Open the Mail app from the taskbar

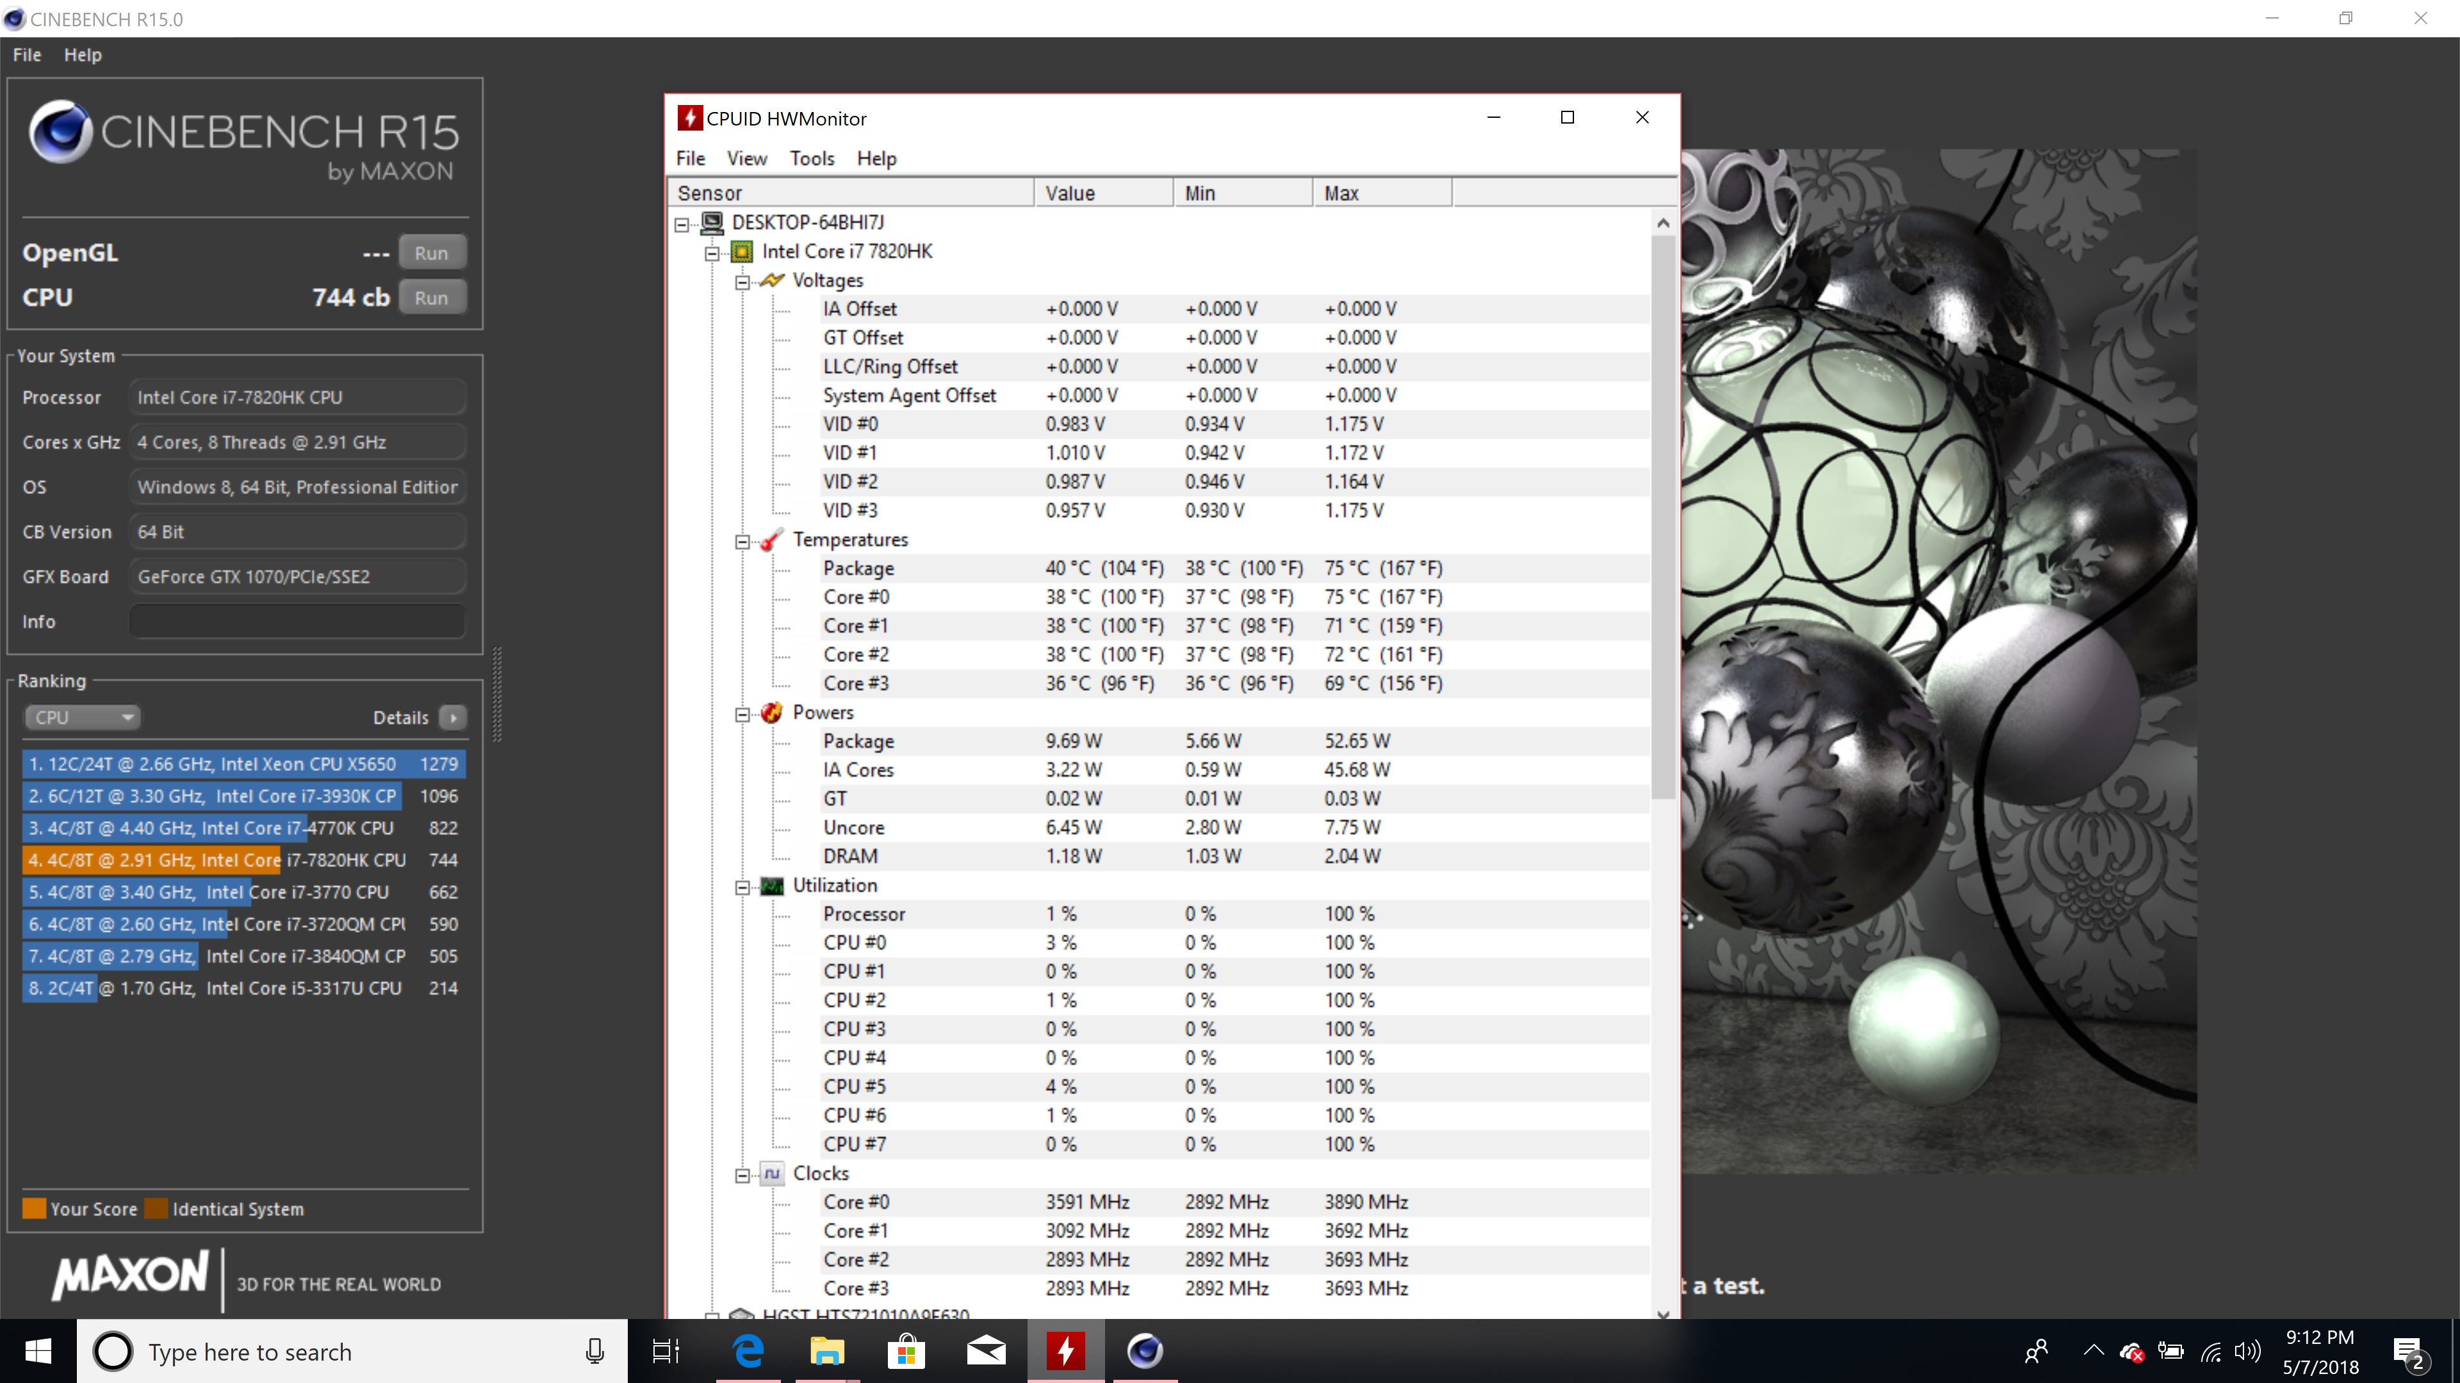(985, 1350)
